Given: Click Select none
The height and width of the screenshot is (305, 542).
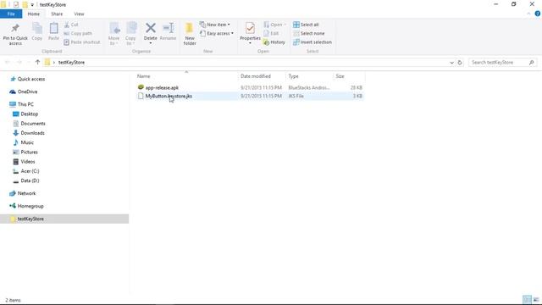Looking at the screenshot, I should (308, 34).
